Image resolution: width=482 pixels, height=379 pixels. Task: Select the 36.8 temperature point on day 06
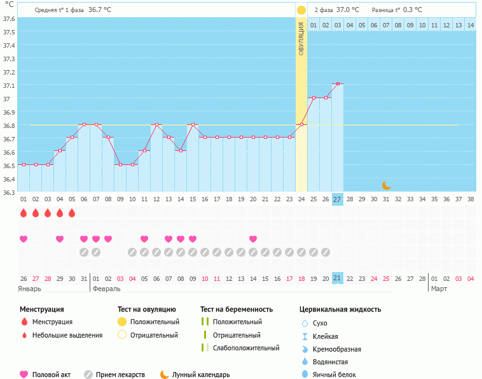[84, 124]
